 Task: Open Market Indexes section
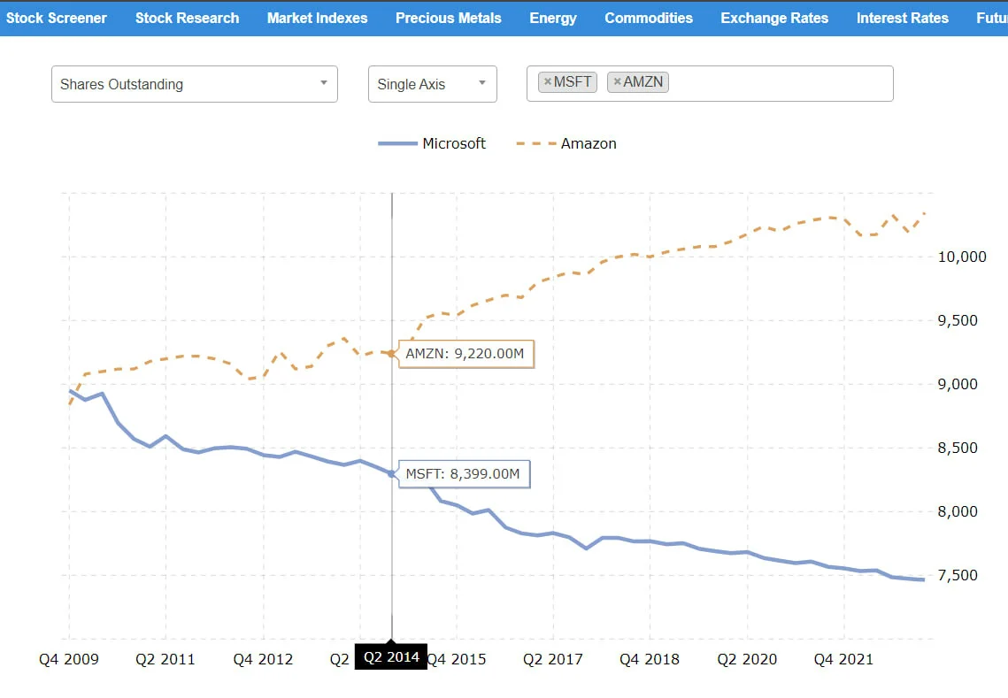click(317, 18)
